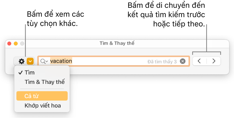Click the checkmark next to "Tìm"

20,73
